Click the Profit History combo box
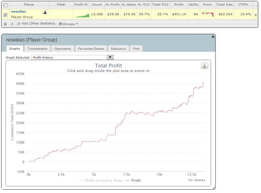Screen dimensions: 261x193 pos(72,57)
